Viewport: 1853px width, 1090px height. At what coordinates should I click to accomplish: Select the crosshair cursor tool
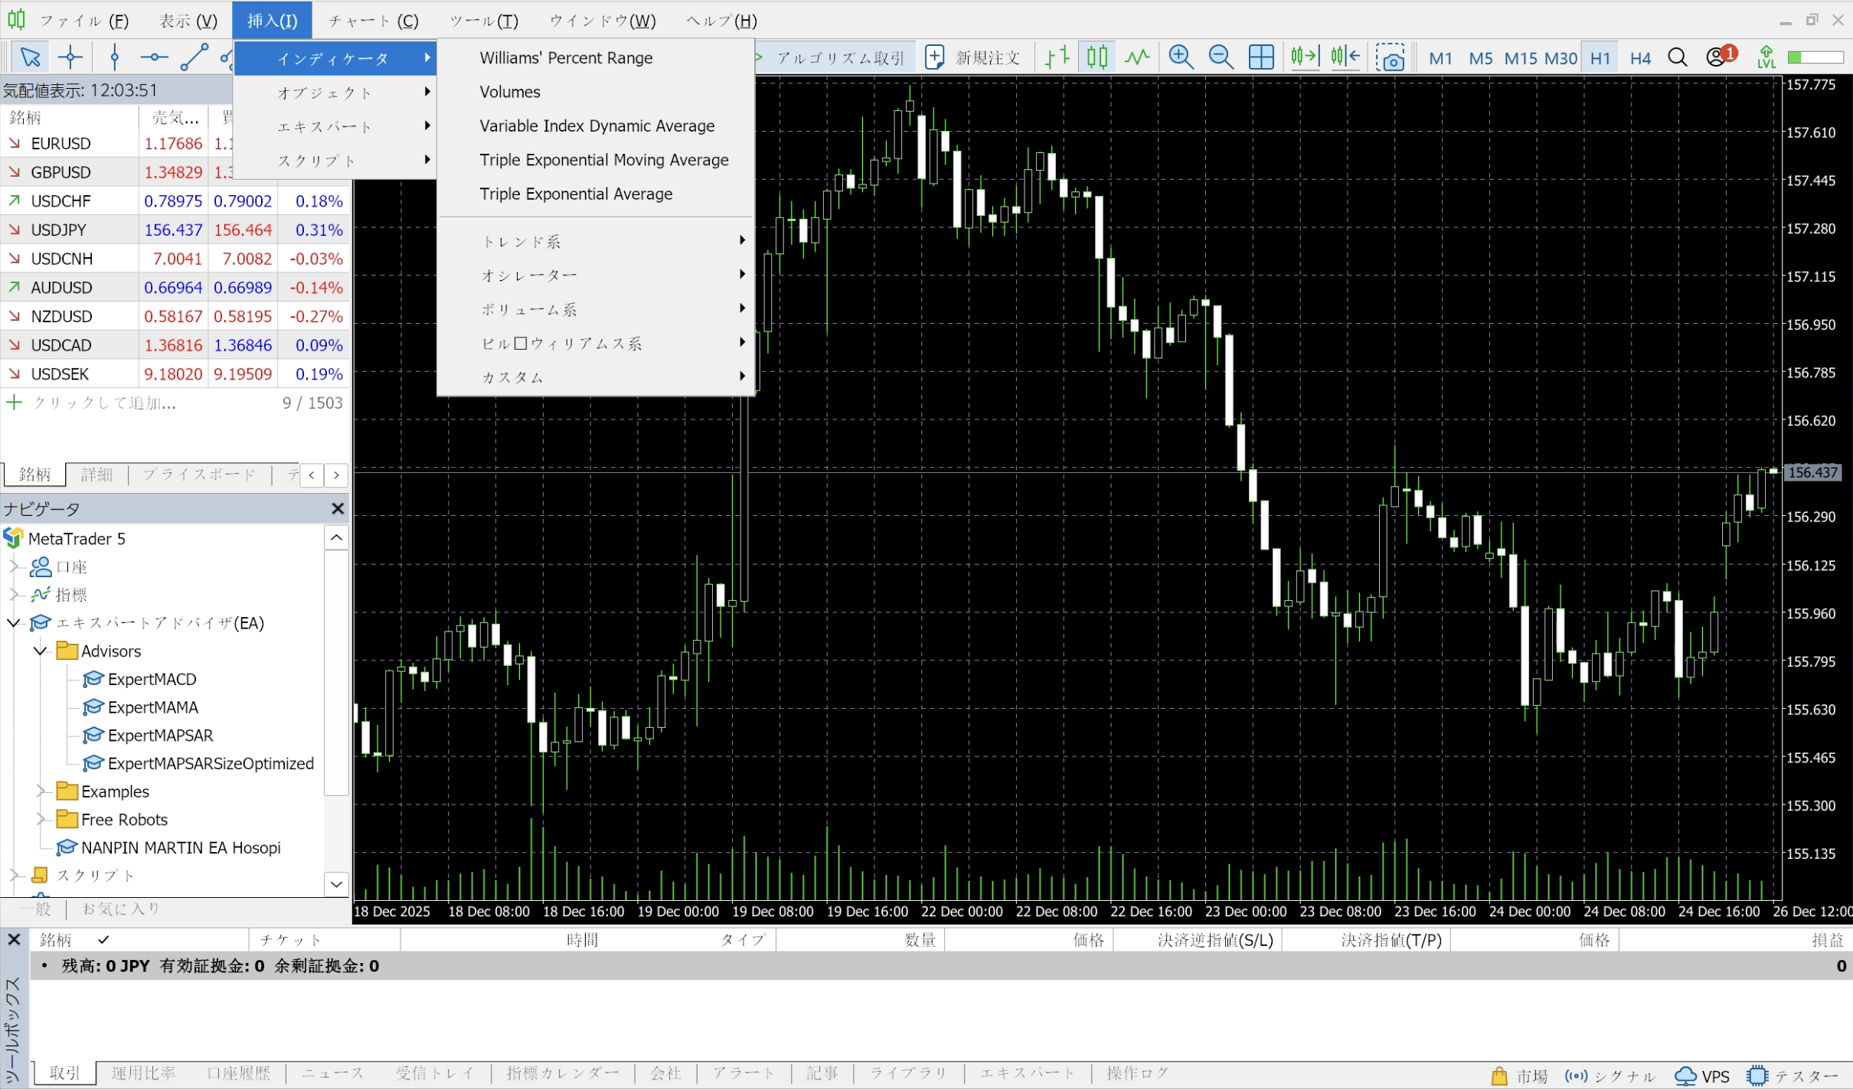[70, 57]
